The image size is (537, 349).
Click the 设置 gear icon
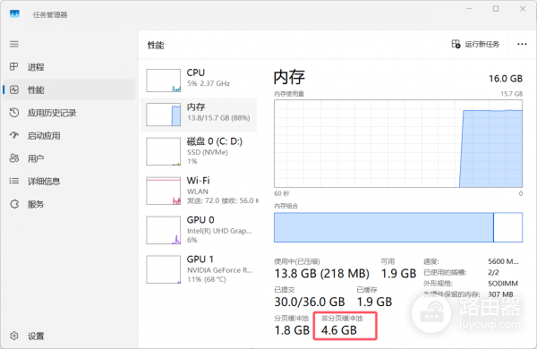14,336
